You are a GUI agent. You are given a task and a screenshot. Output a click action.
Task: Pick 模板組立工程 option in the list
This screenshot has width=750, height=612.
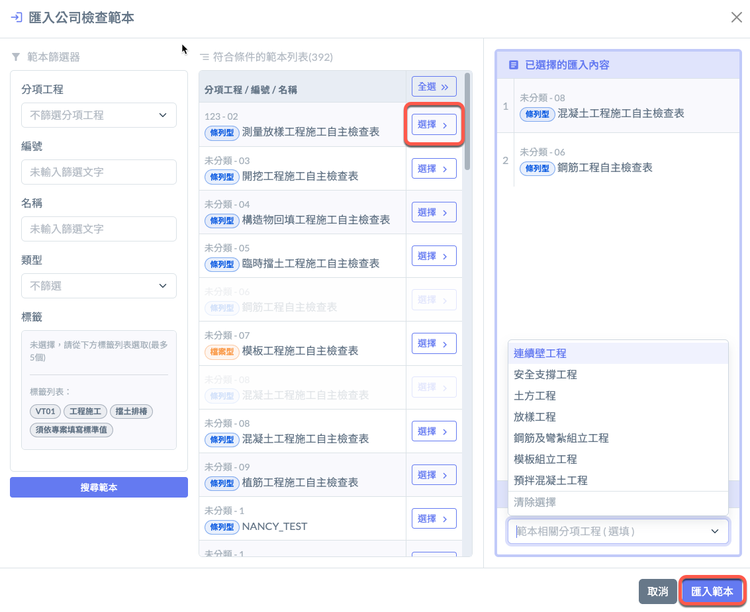[545, 459]
